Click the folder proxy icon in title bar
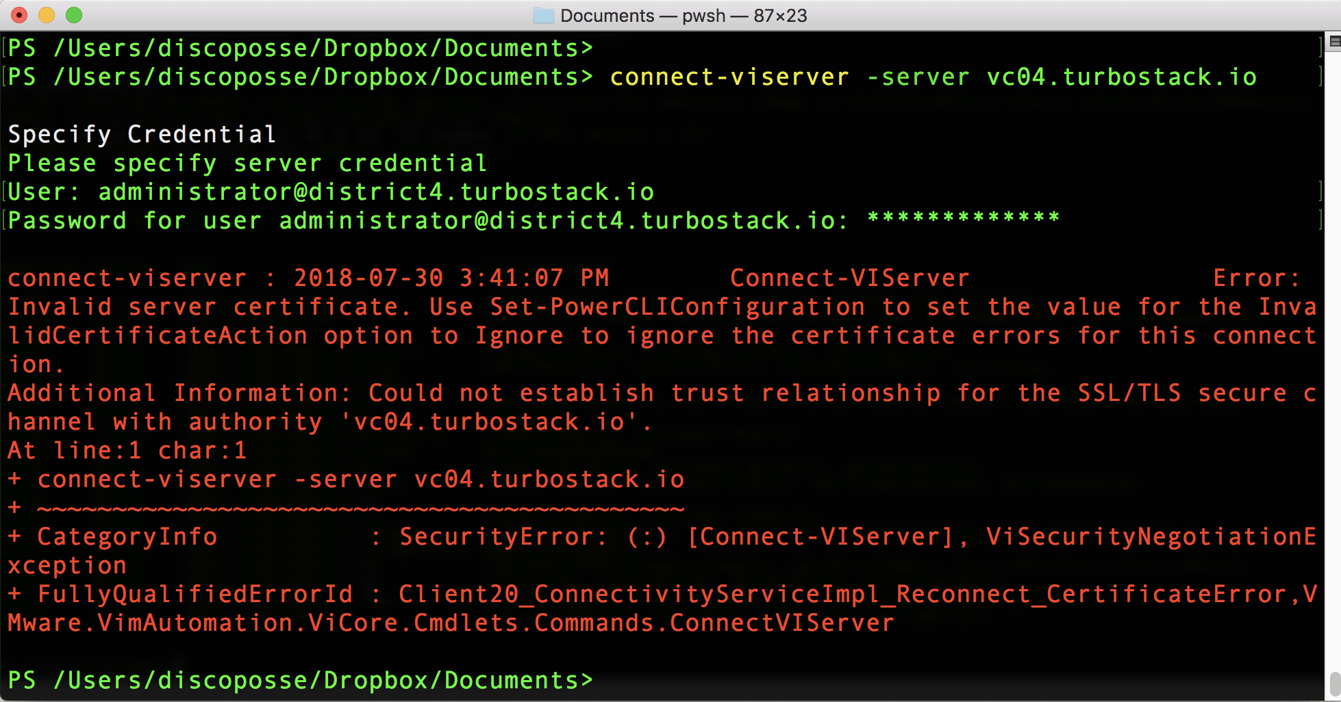1341x702 pixels. click(x=543, y=16)
